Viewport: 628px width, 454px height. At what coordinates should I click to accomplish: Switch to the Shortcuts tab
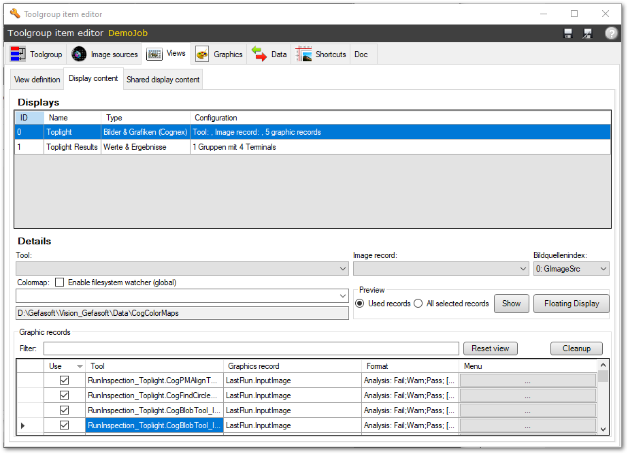[x=321, y=54]
